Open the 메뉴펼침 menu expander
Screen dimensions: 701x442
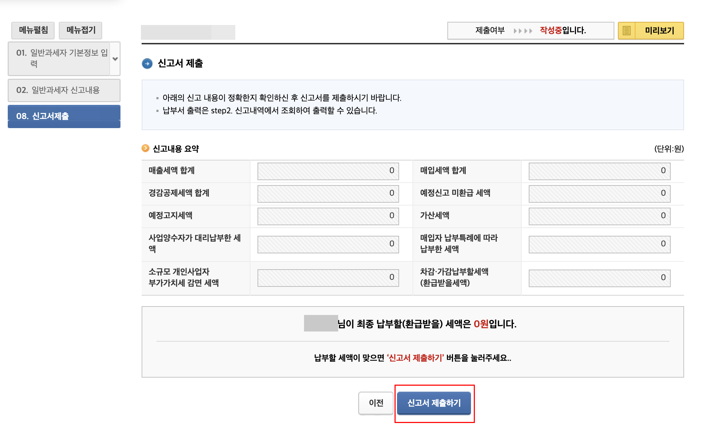33,30
